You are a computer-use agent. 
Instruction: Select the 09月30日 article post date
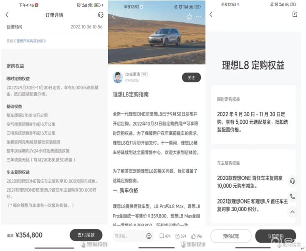point(132,80)
